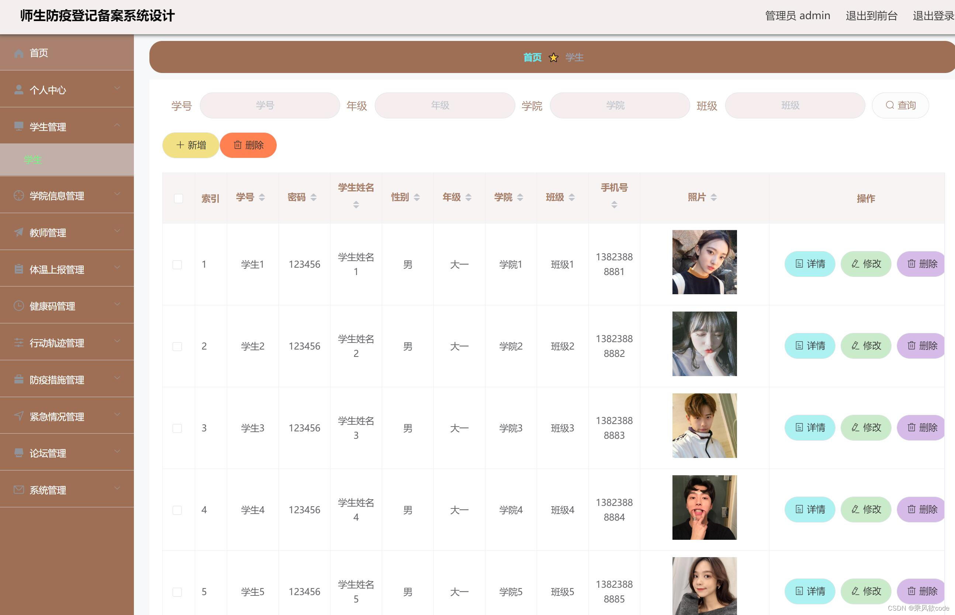Click the envelope icon beside 系统管理
Screen dimensions: 955x615
point(19,490)
